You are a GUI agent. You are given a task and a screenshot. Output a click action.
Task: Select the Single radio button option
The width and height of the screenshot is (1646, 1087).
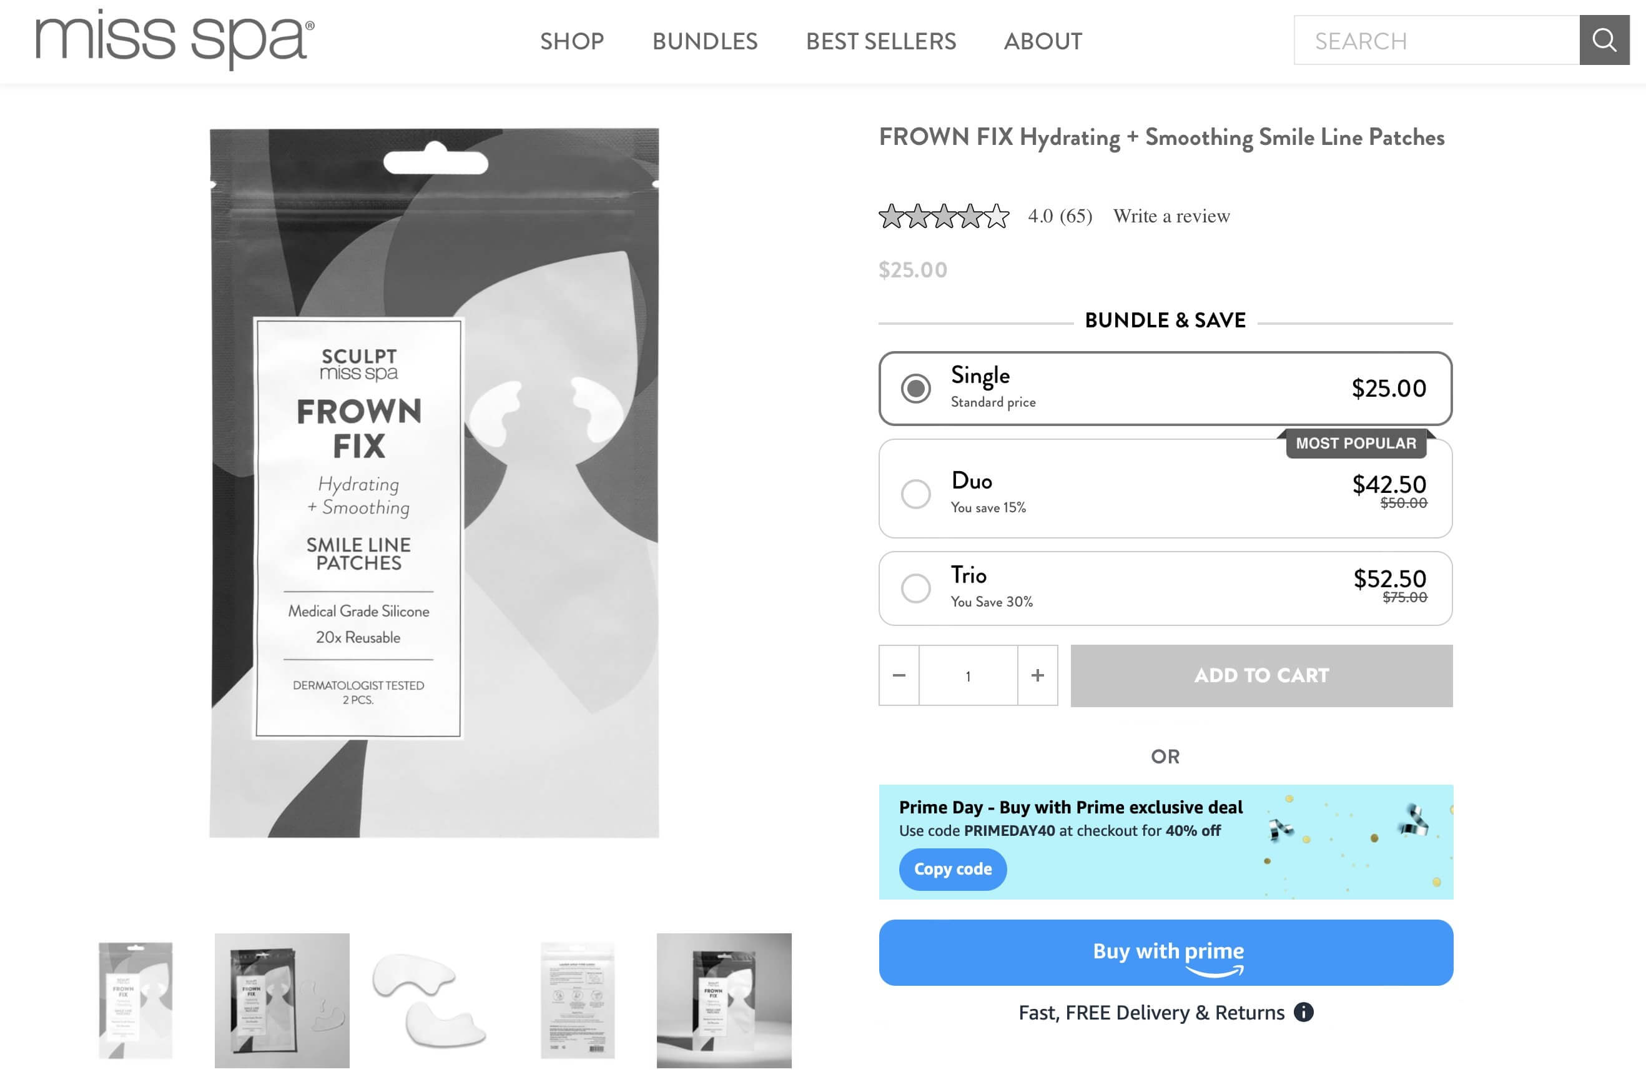[914, 387]
